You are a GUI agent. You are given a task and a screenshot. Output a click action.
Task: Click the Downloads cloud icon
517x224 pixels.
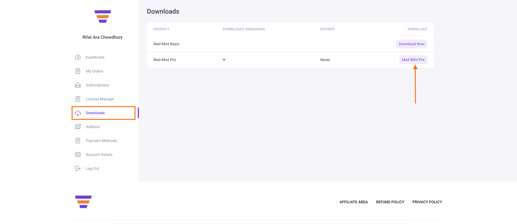78,113
